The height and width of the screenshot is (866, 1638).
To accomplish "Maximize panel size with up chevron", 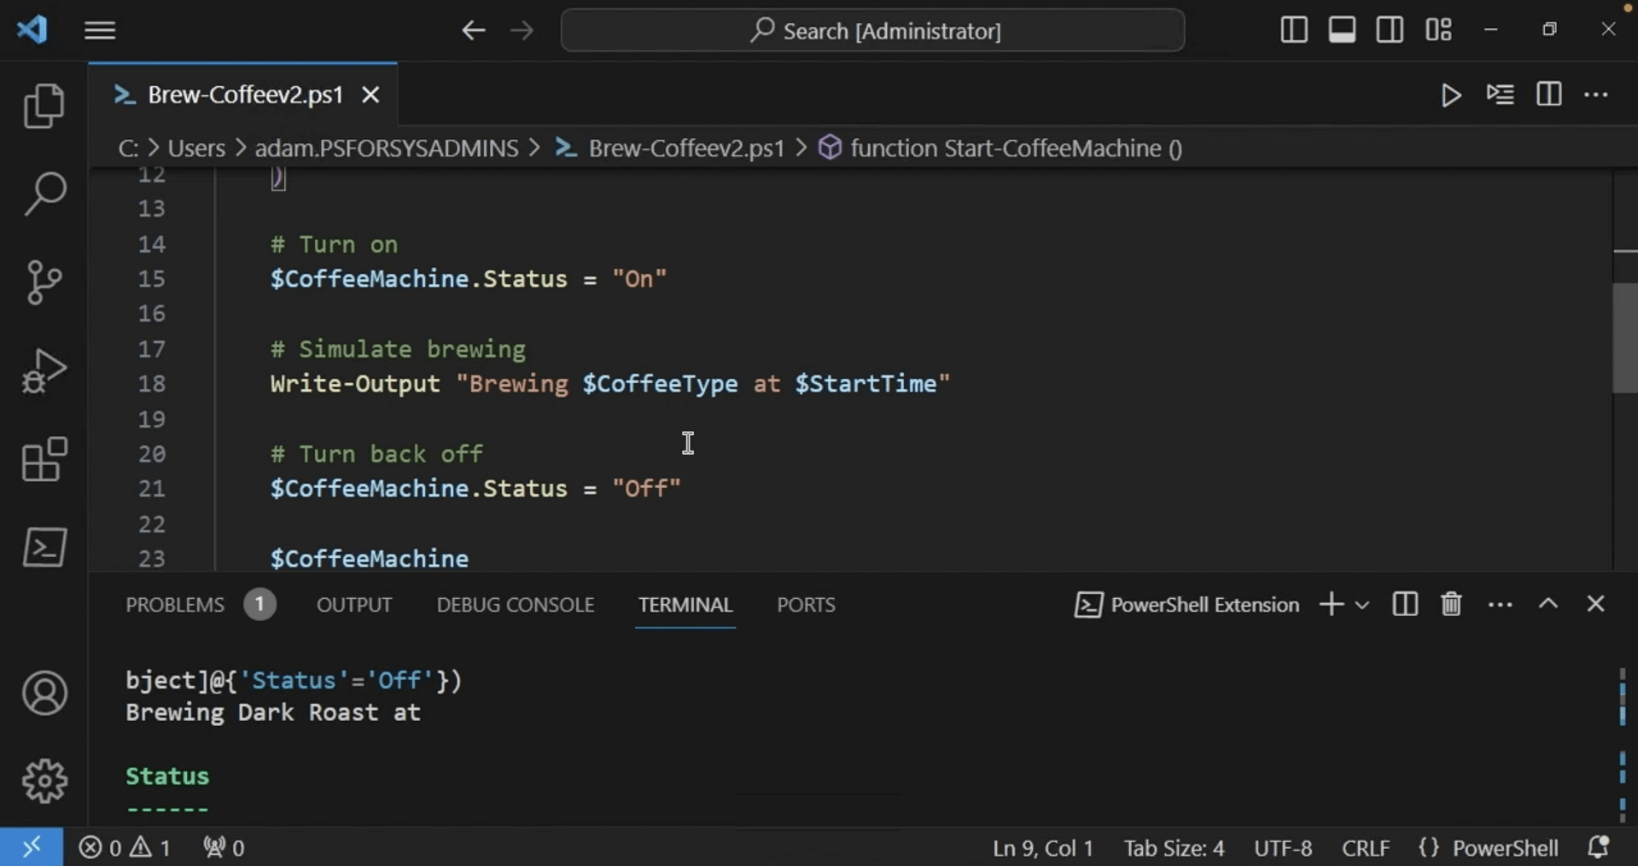I will (x=1548, y=604).
